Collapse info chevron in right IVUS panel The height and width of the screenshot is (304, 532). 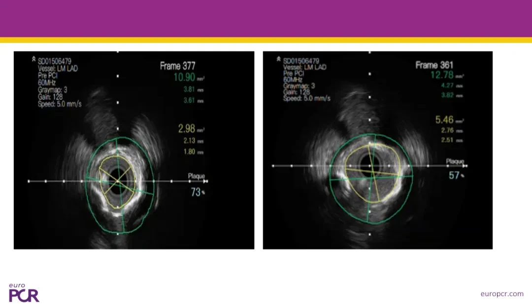[x=278, y=59]
